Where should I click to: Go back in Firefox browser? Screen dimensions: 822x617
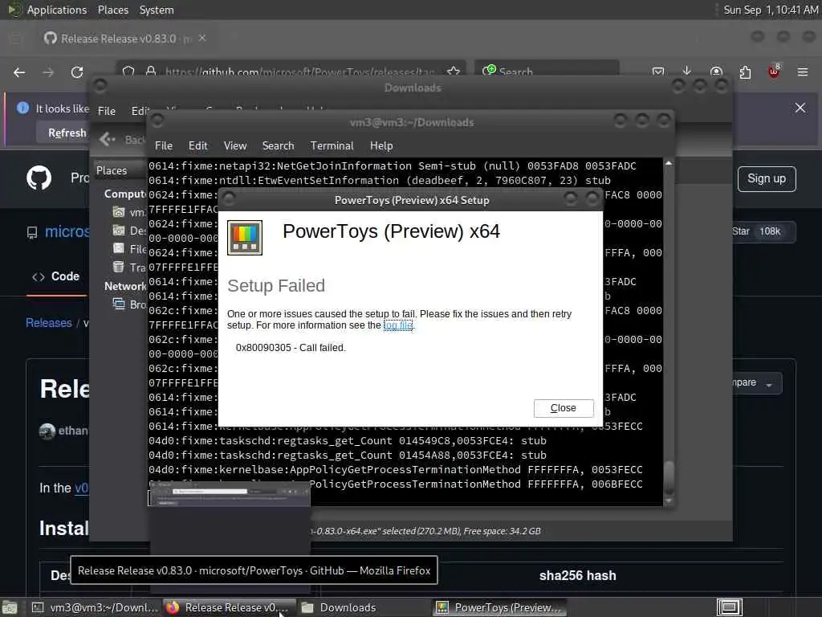point(19,72)
